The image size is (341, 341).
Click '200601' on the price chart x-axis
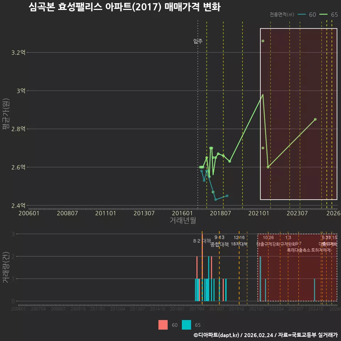tap(29, 213)
